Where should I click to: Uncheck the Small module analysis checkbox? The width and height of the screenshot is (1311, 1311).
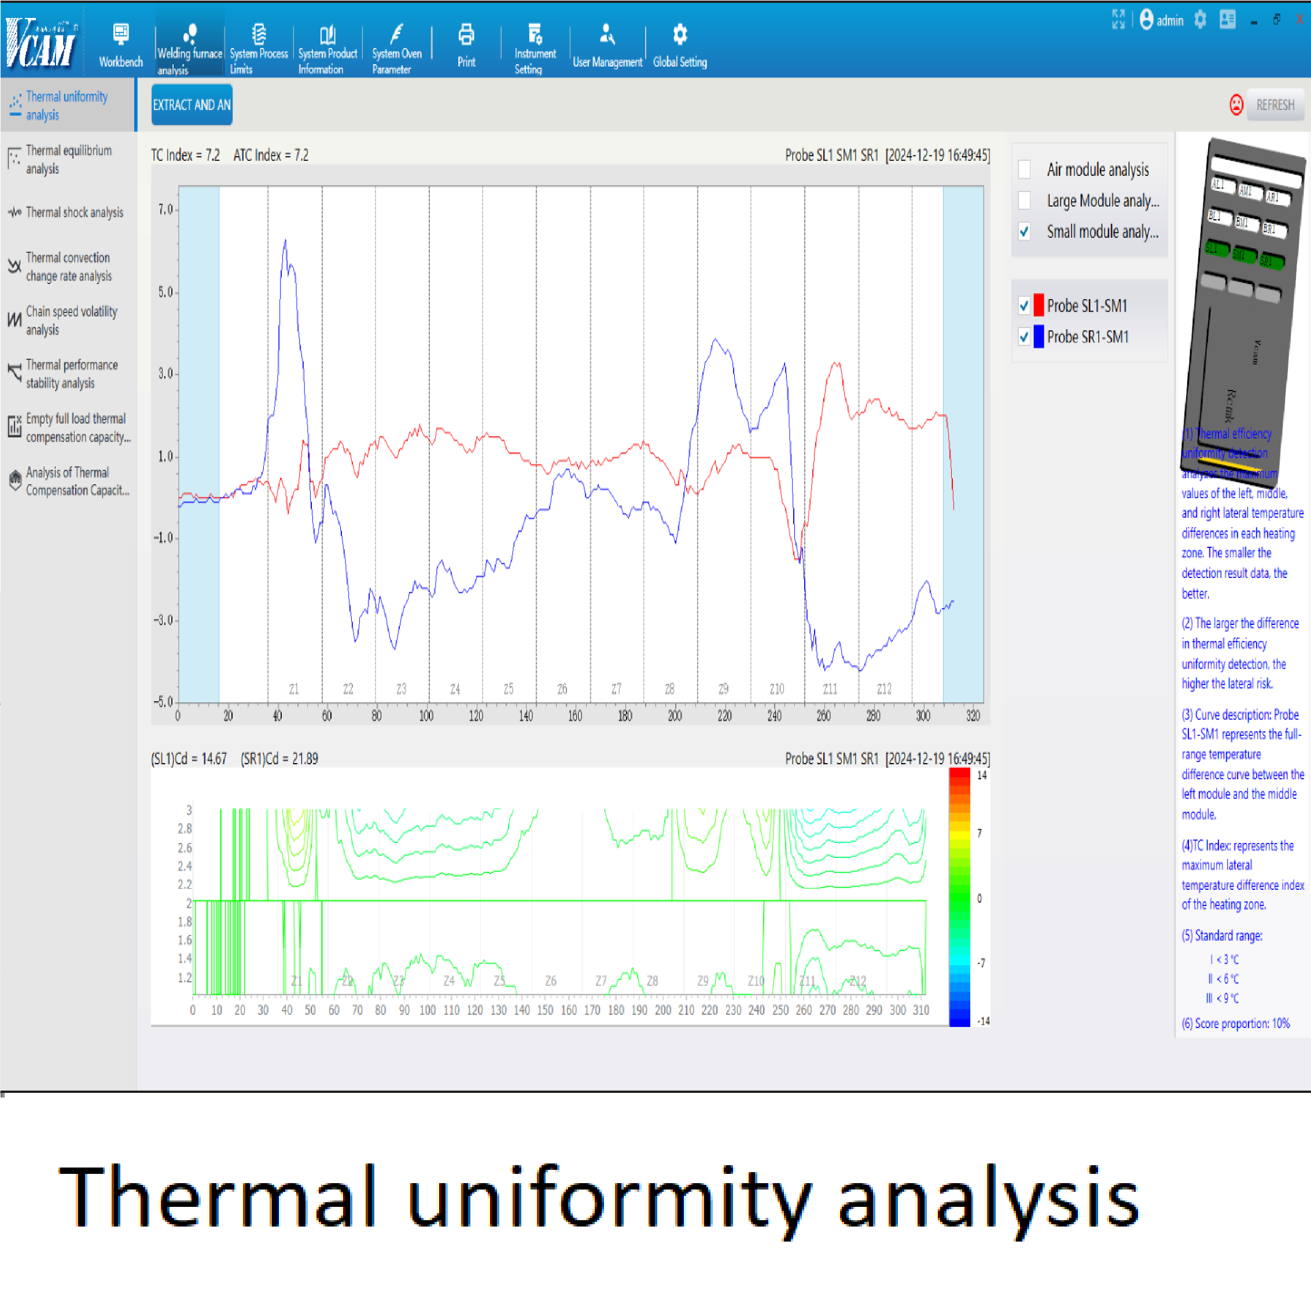(x=1025, y=231)
